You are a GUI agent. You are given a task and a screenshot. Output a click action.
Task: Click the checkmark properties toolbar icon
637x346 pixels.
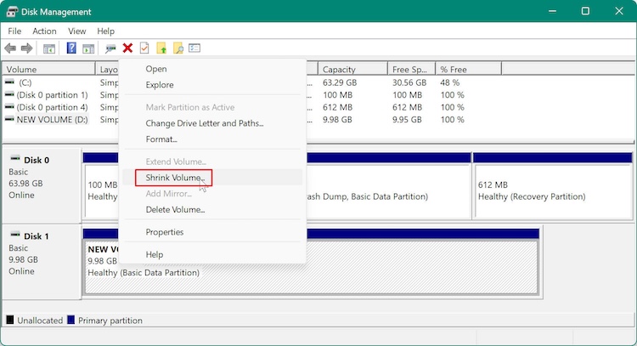point(144,48)
